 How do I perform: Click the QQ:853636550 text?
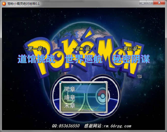coord(66,126)
